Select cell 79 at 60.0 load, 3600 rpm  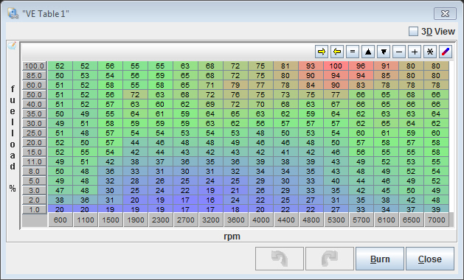pyautogui.click(x=235, y=85)
